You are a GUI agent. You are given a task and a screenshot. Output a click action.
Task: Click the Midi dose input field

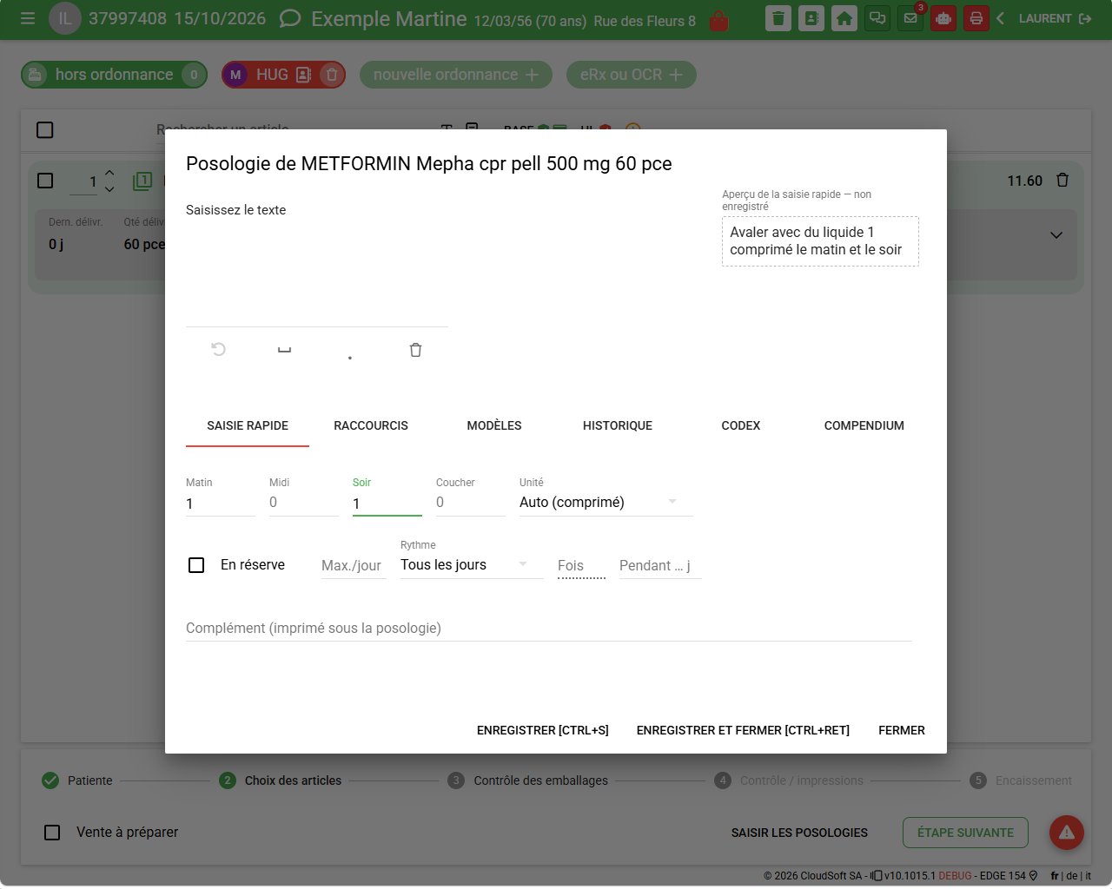(x=304, y=503)
